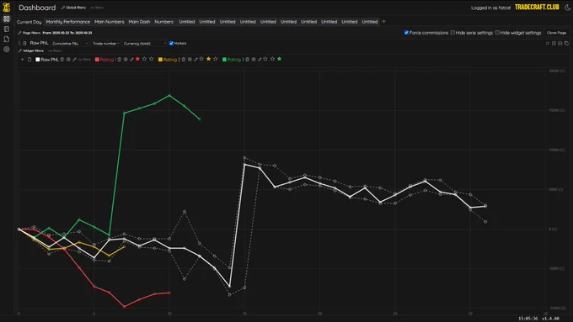Uncheck the Force commissions checkbox
This screenshot has height=322, width=573.
click(x=406, y=33)
